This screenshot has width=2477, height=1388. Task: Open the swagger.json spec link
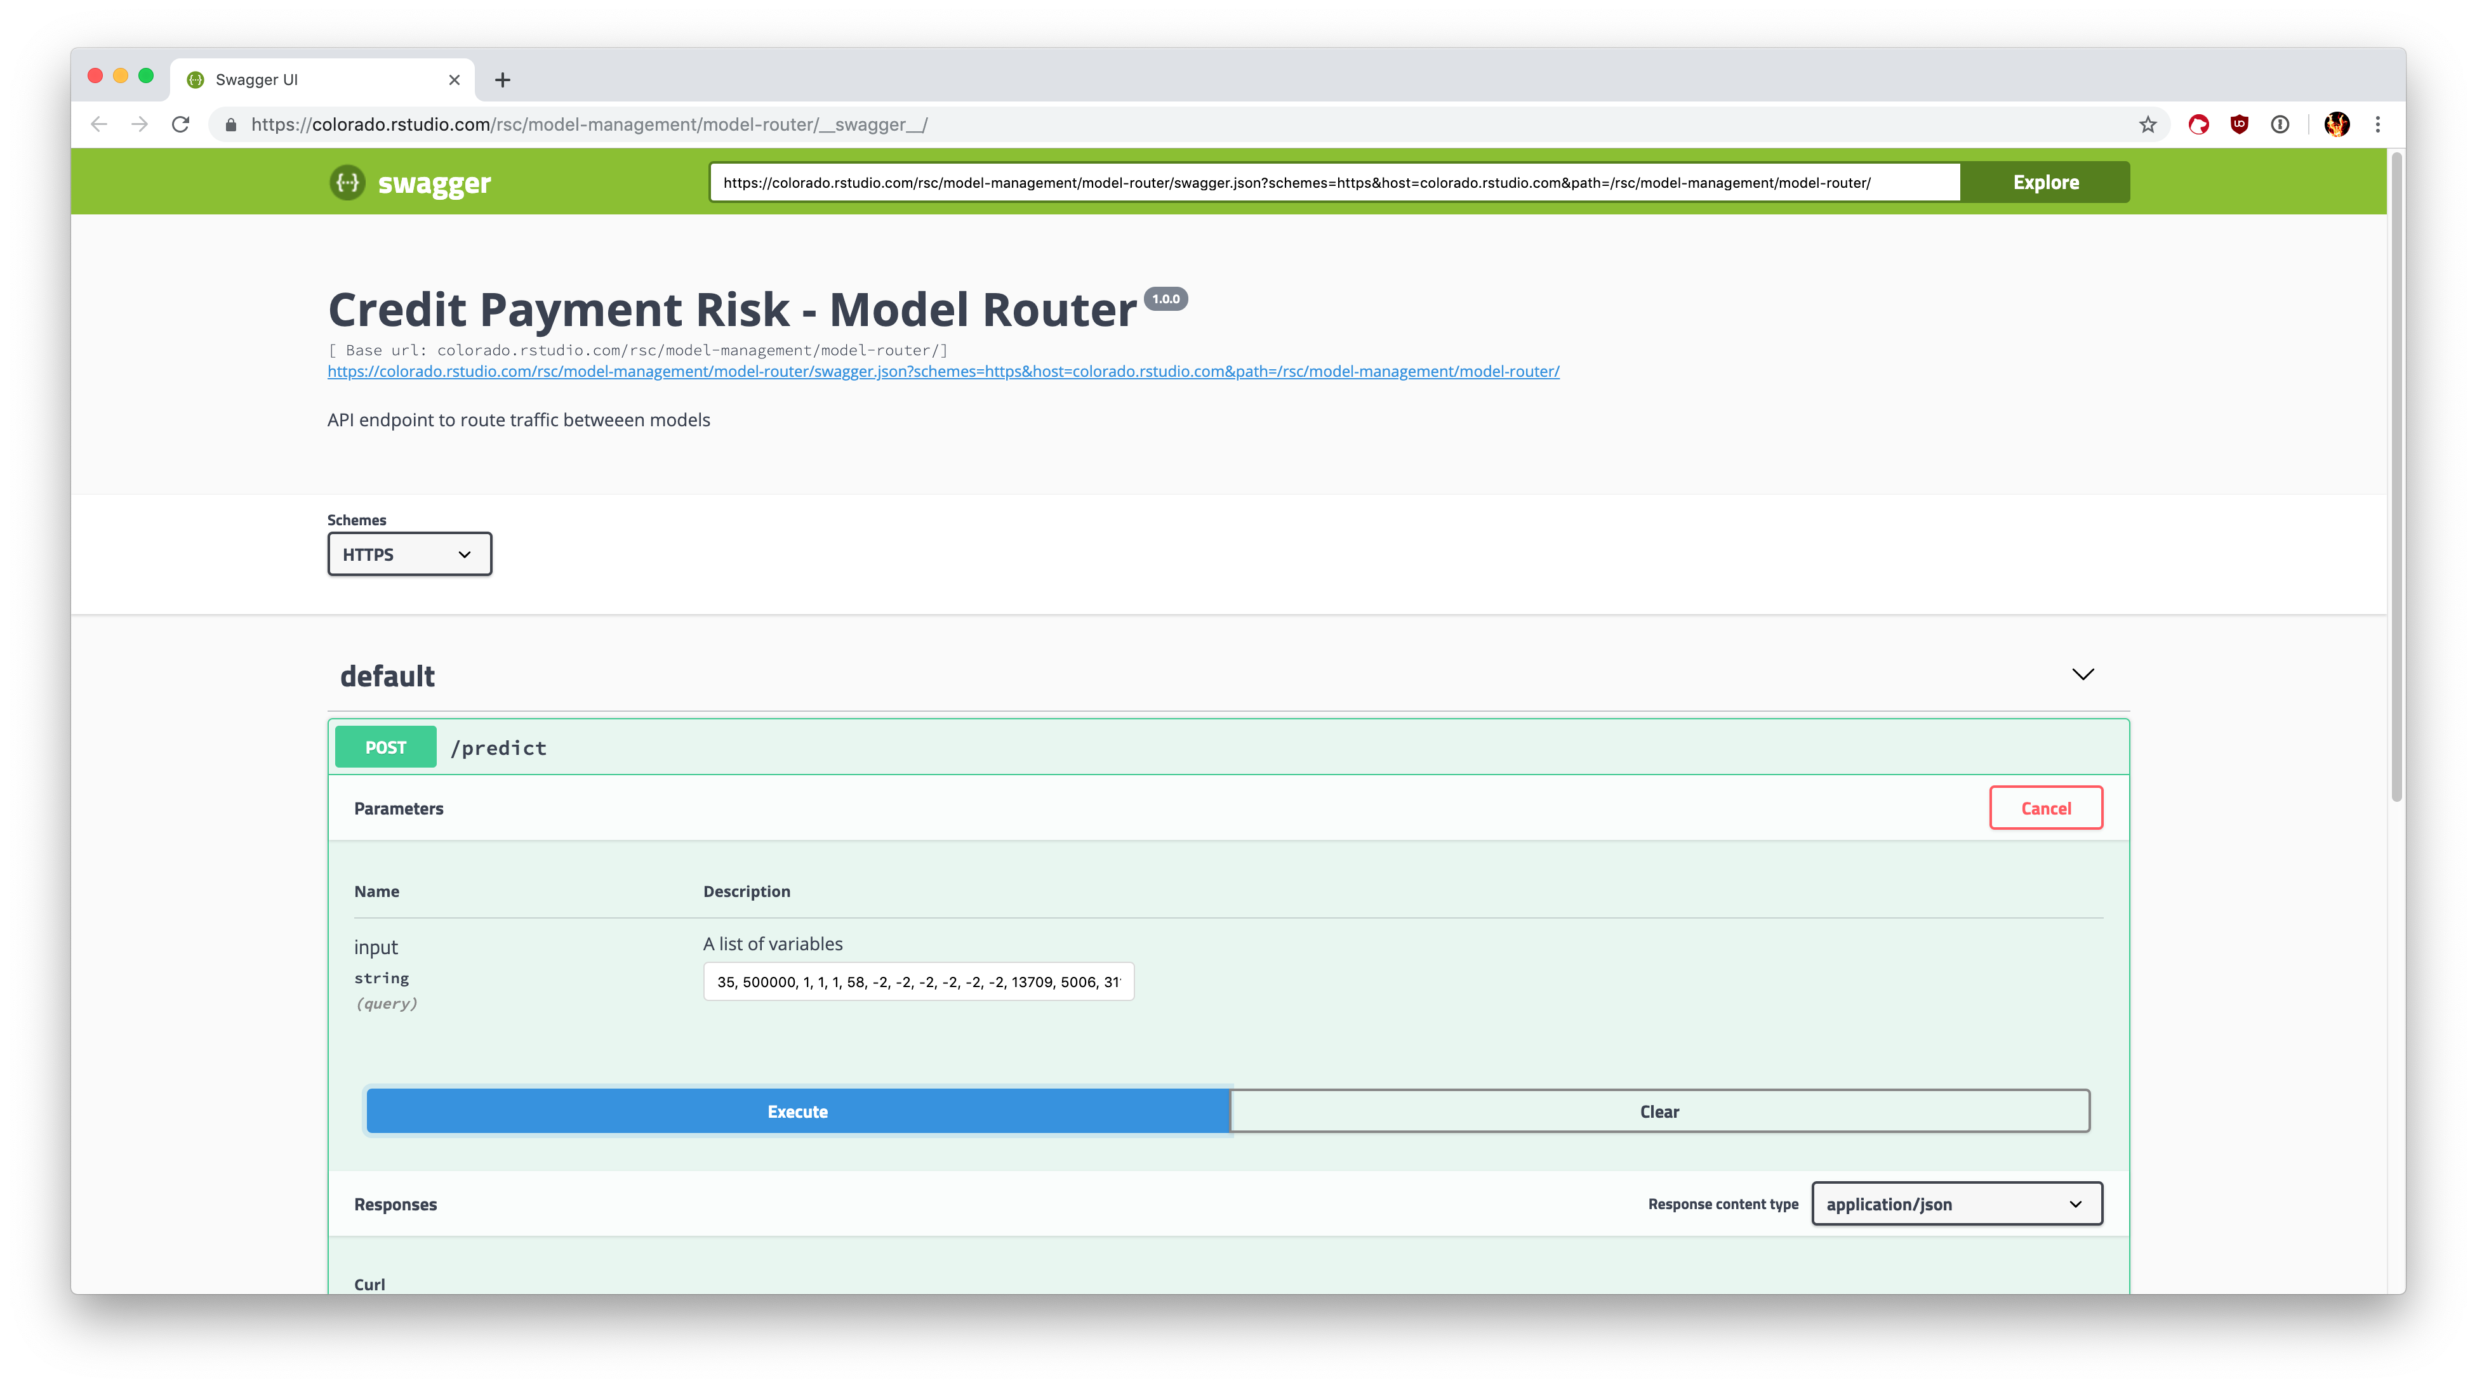click(942, 371)
